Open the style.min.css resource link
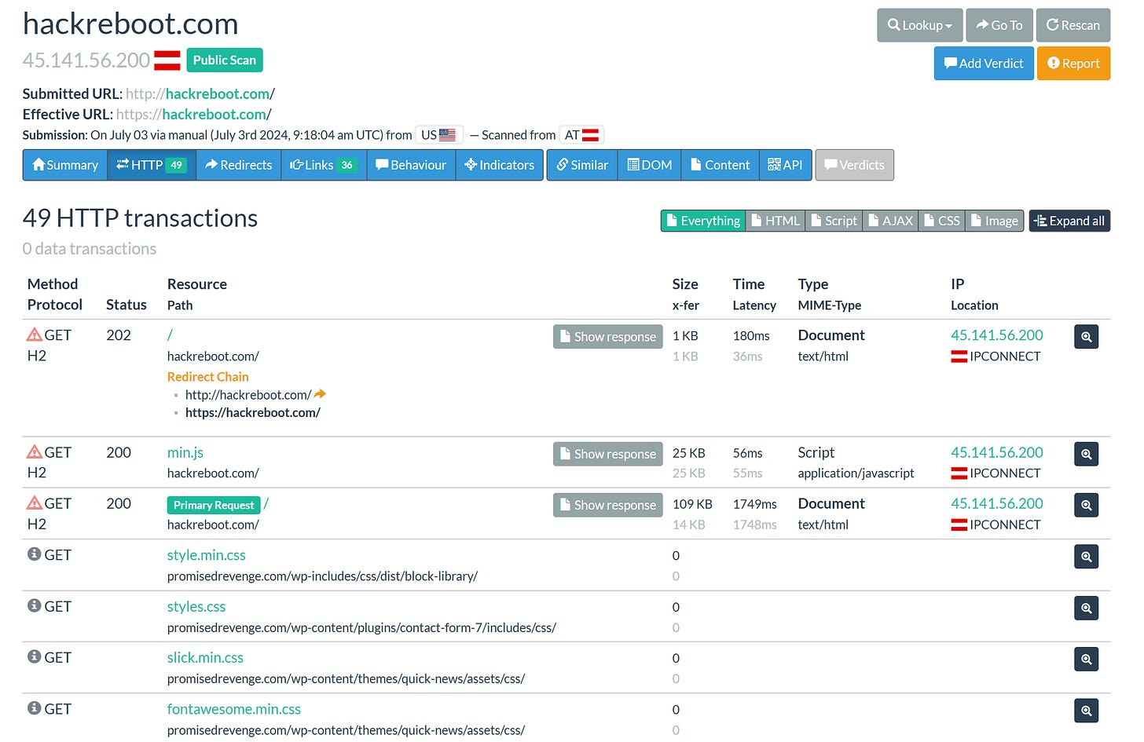 click(207, 555)
